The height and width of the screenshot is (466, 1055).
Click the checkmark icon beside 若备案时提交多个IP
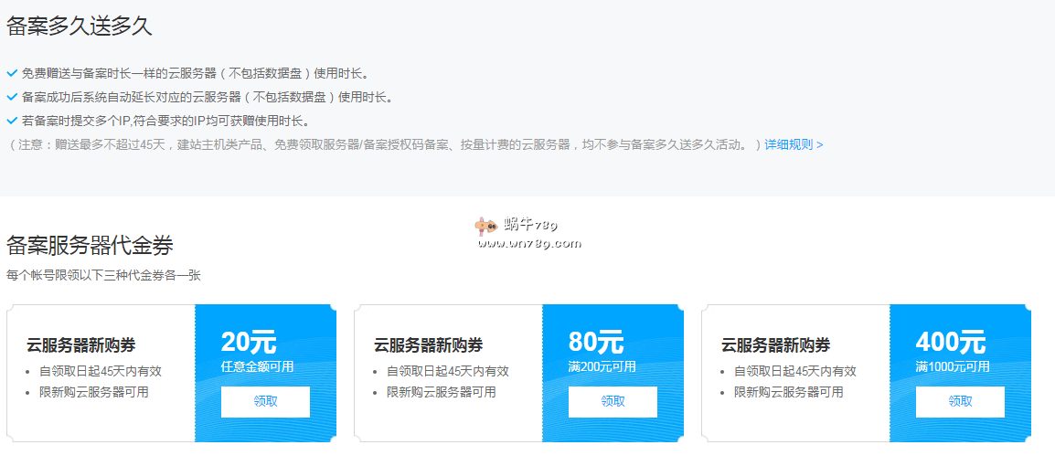[12, 121]
